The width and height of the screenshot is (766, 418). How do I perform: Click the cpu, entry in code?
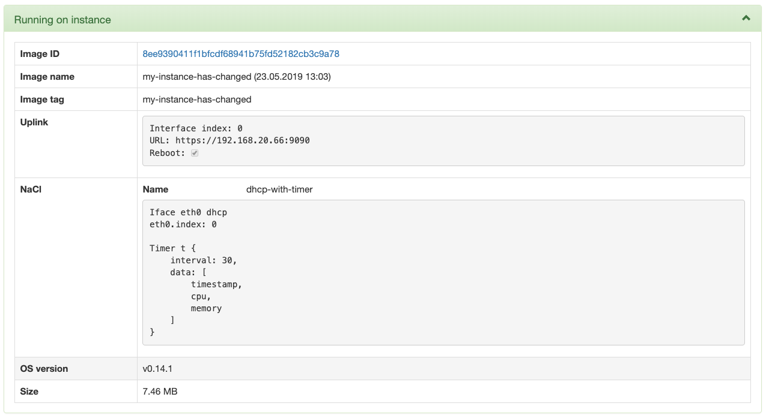click(x=201, y=296)
